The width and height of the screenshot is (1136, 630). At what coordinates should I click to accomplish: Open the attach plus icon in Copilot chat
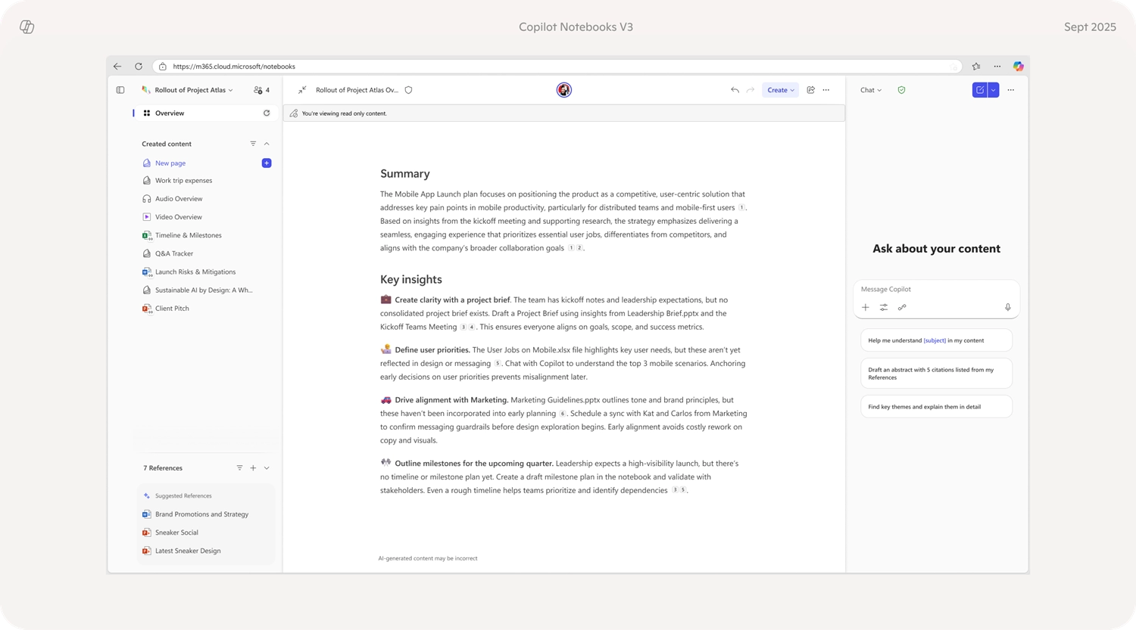(866, 307)
